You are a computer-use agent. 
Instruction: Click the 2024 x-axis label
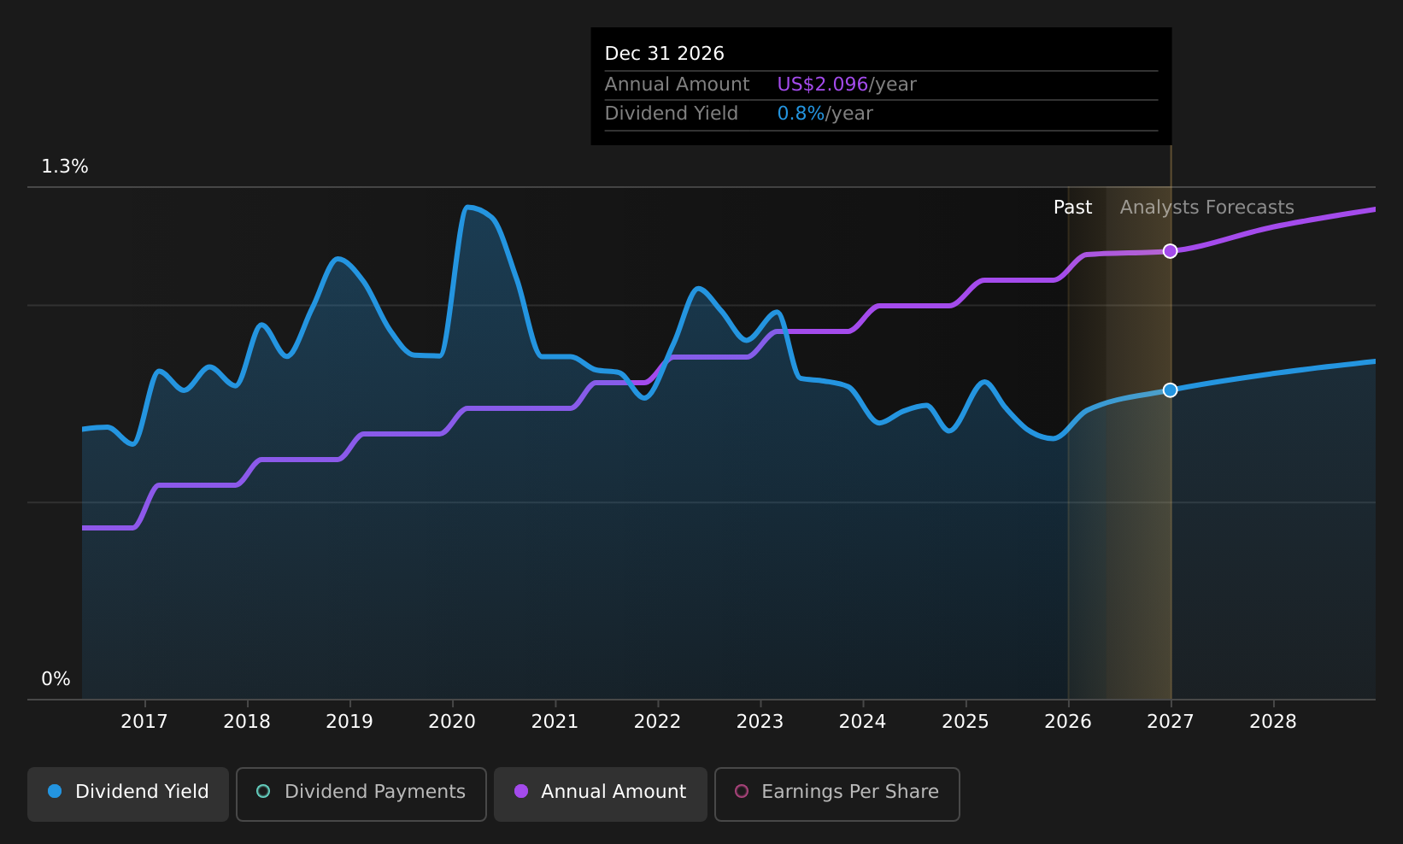pyautogui.click(x=862, y=722)
